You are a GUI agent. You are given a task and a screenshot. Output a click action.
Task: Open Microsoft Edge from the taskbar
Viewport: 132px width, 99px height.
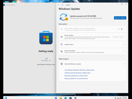(x=66, y=98)
